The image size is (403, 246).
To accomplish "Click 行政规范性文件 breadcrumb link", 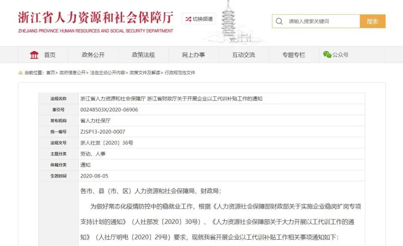I will [180, 73].
